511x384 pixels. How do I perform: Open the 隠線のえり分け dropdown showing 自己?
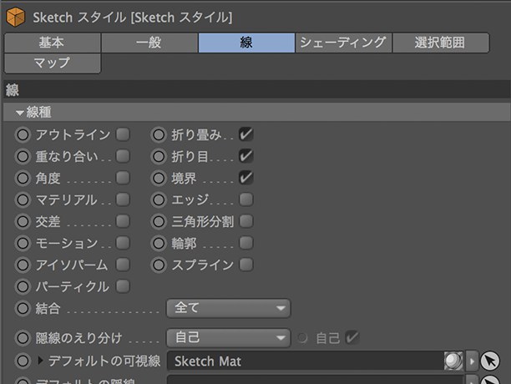click(228, 338)
